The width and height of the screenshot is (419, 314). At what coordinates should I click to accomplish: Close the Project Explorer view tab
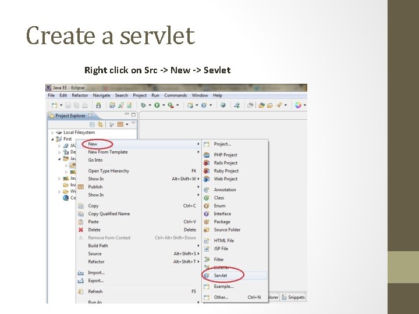[90, 115]
